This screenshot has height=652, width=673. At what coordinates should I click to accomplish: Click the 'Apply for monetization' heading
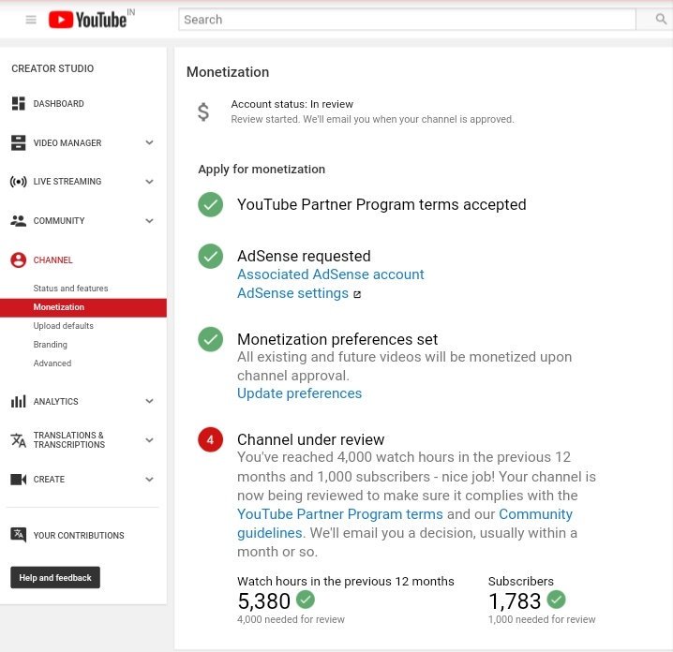pos(262,170)
